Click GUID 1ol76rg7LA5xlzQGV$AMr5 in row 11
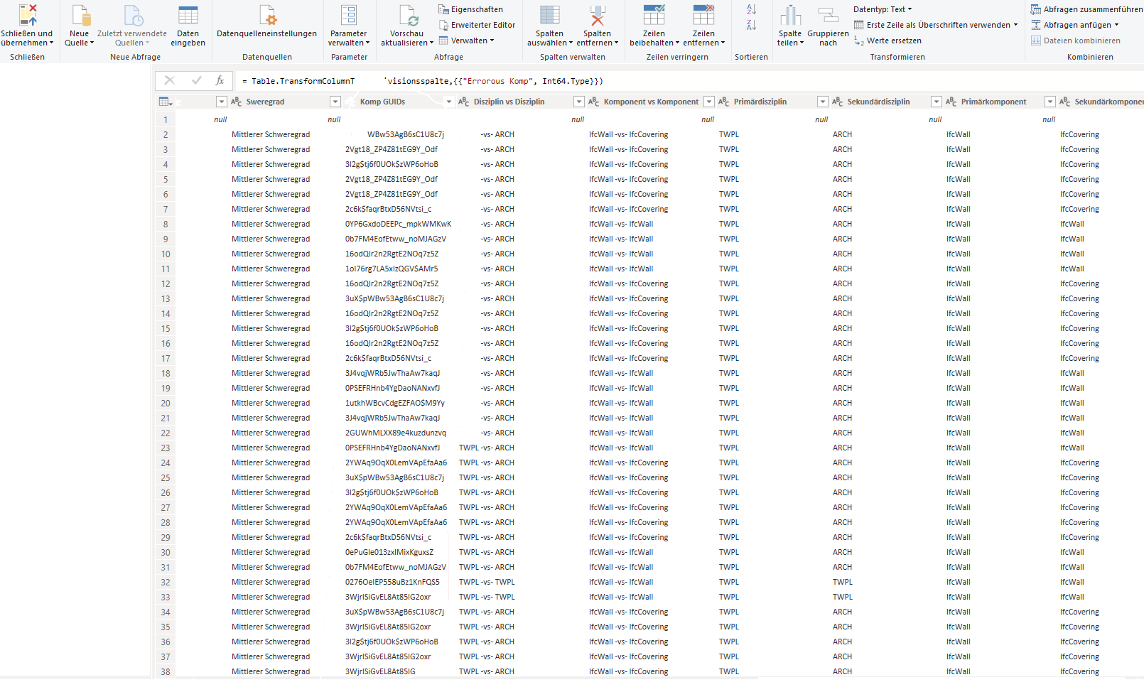 pos(392,269)
